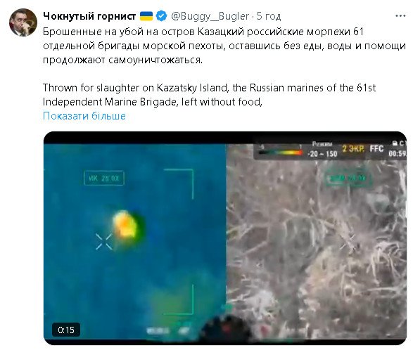Click the temperature color scale bar
The image size is (413, 350).
(281, 153)
